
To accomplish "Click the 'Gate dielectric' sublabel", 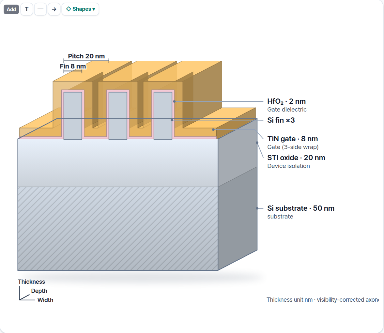I will click(287, 110).
